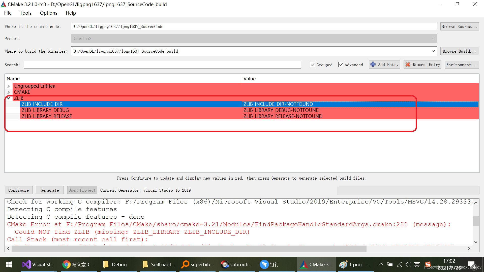Switch to the Chrome taskbar window

click(x=78, y=264)
